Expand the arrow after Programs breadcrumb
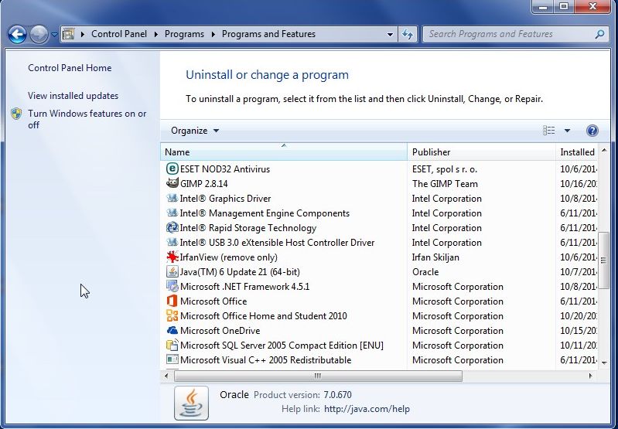 [x=213, y=34]
